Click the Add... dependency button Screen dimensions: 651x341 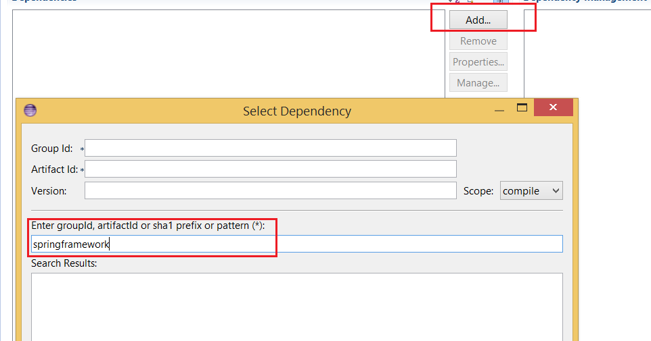[x=478, y=20]
